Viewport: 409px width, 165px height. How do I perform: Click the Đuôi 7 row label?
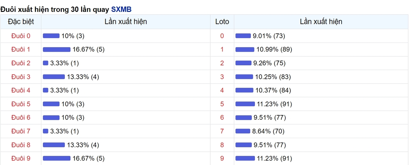[21, 131]
